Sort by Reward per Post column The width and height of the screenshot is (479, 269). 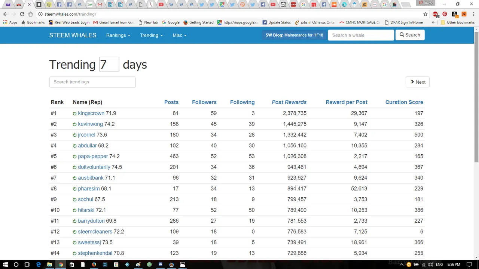[x=347, y=102]
